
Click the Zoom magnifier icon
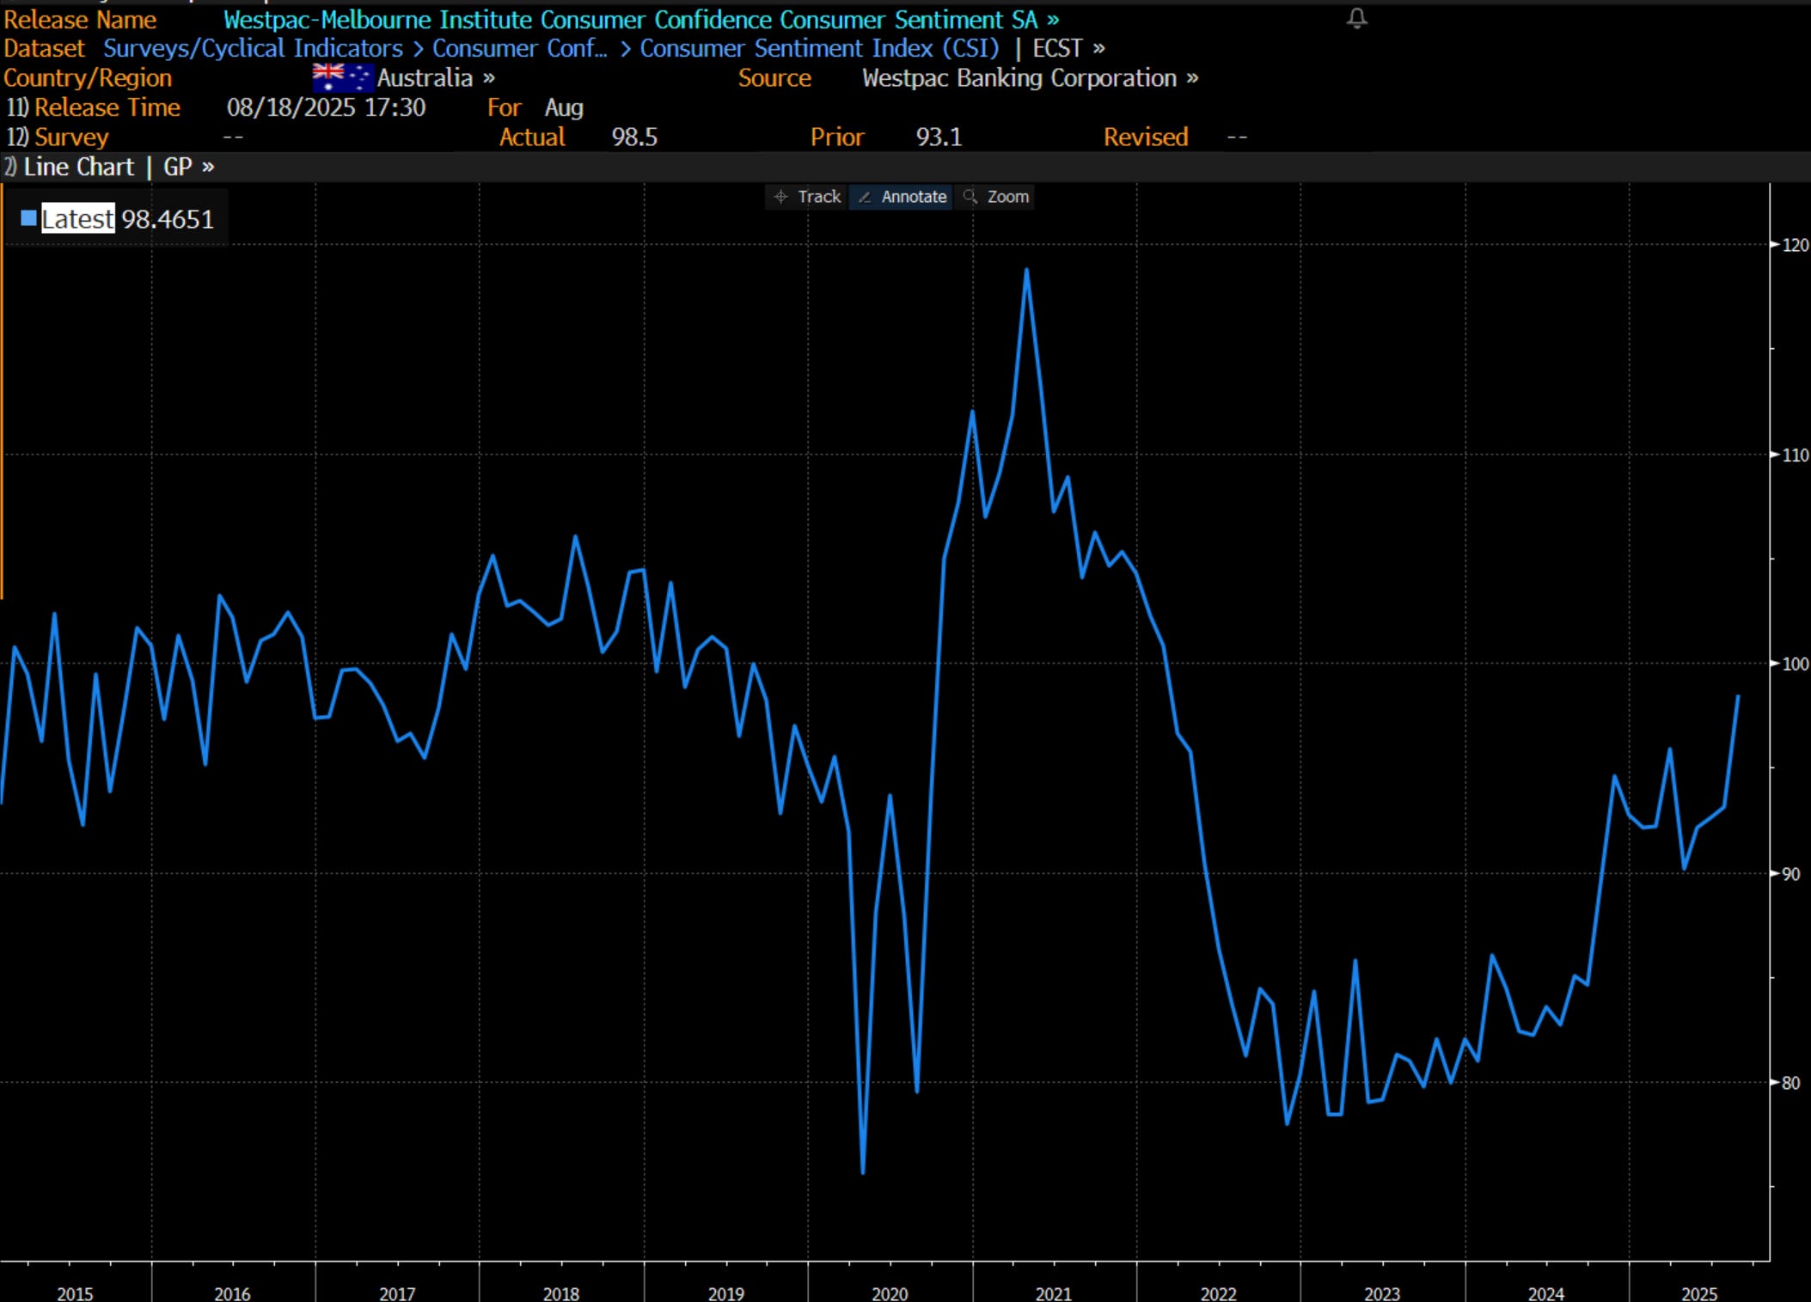coord(970,197)
